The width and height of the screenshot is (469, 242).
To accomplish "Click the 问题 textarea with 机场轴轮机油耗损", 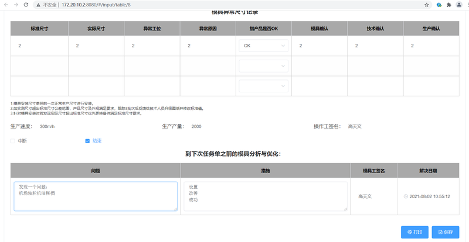I will [96, 196].
